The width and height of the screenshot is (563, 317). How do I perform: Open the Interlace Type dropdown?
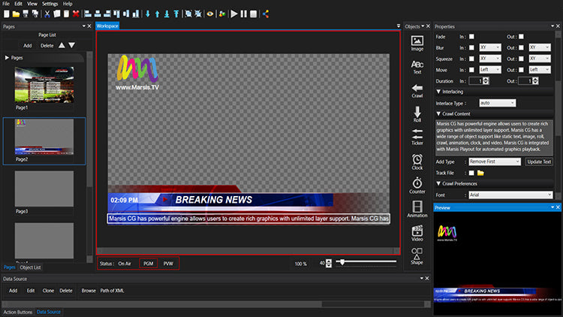[x=496, y=102]
